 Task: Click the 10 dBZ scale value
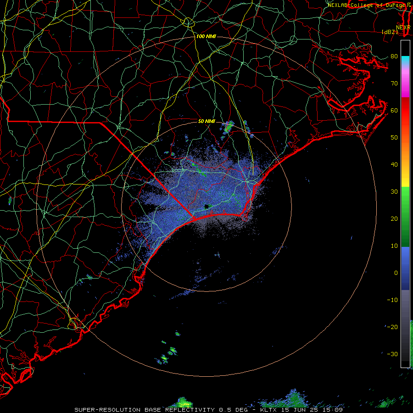(394, 246)
